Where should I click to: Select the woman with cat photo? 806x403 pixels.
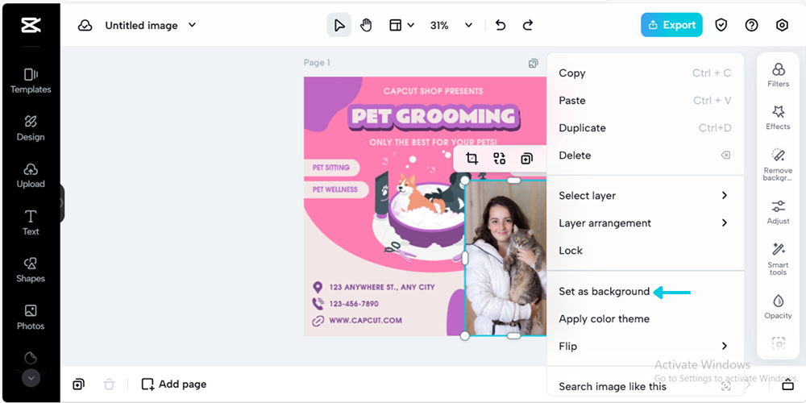505,258
